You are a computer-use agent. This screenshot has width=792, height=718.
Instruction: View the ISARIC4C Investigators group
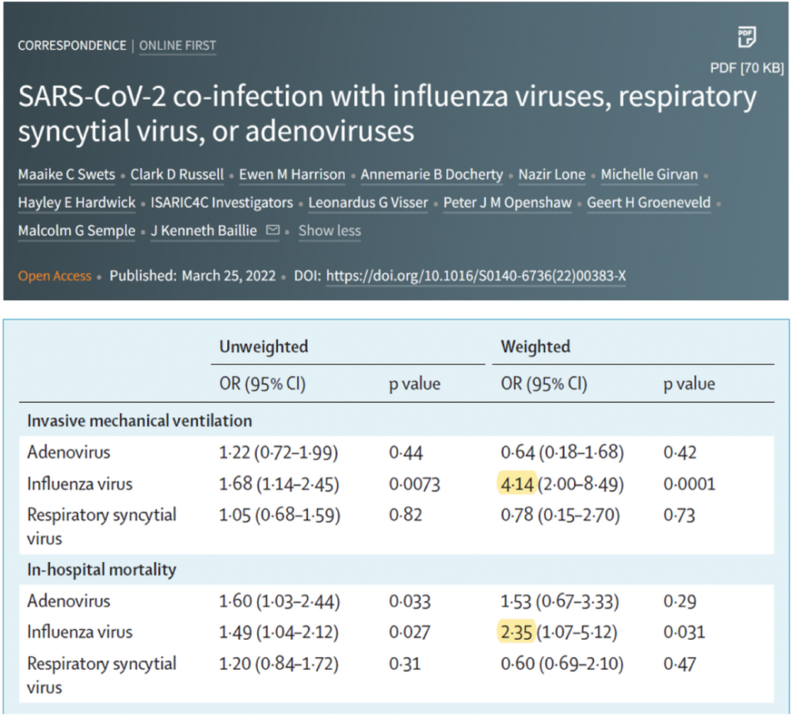click(222, 203)
